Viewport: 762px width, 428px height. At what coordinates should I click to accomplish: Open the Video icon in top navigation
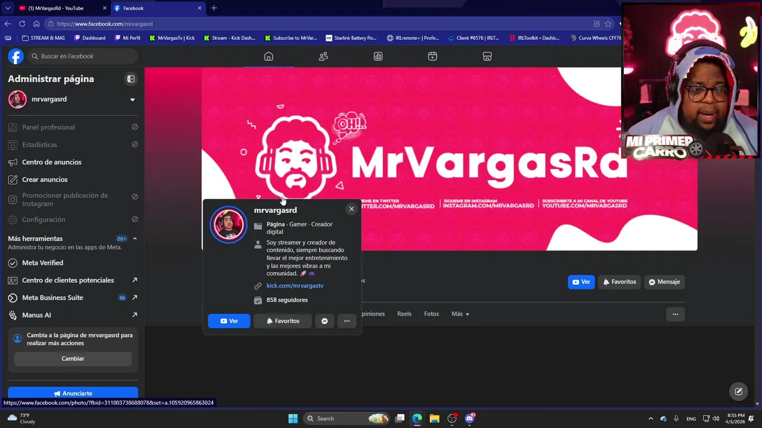(433, 56)
